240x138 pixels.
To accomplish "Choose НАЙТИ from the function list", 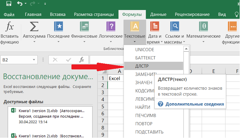I will 143,107.
